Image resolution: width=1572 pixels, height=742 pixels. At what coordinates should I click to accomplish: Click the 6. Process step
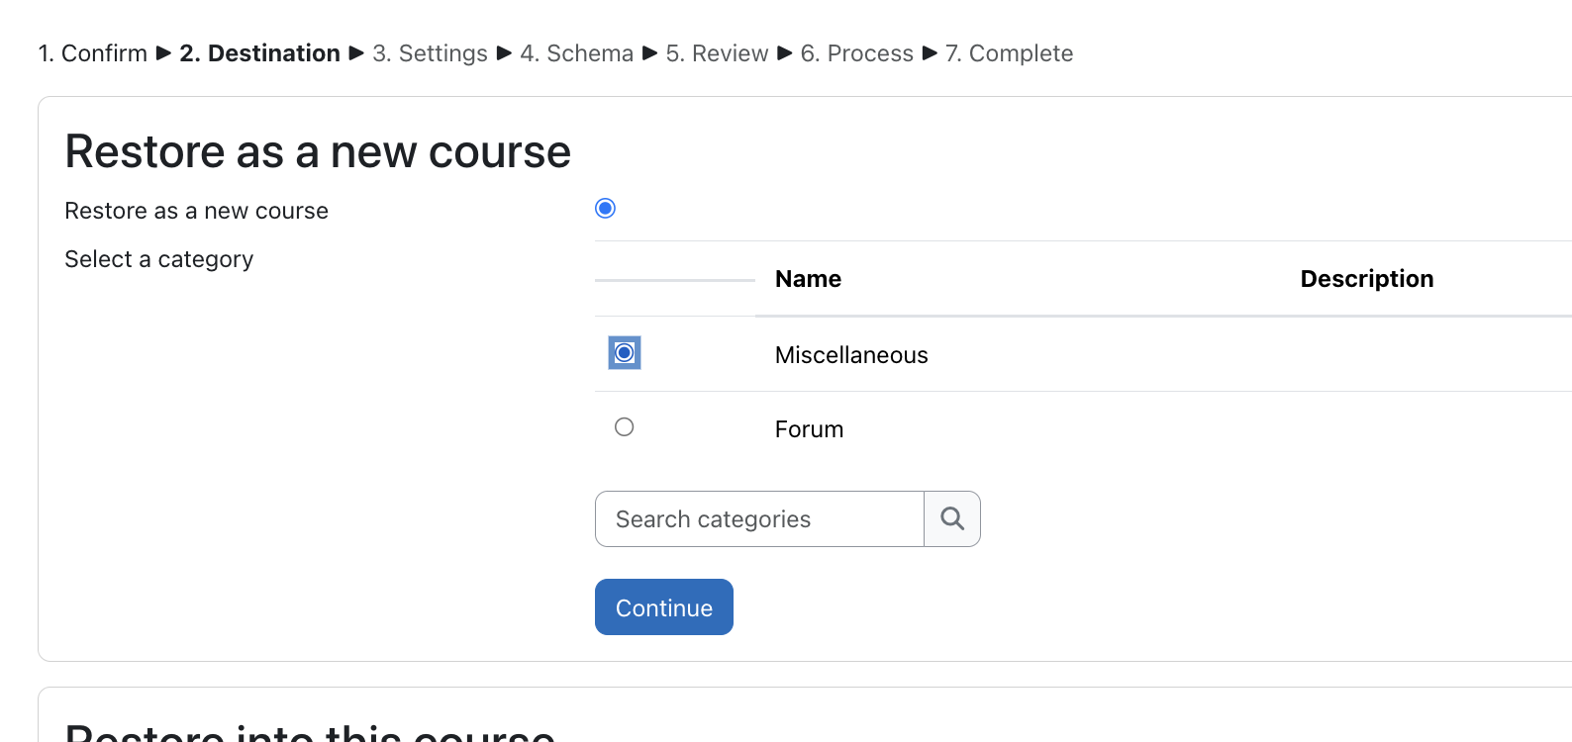click(856, 53)
